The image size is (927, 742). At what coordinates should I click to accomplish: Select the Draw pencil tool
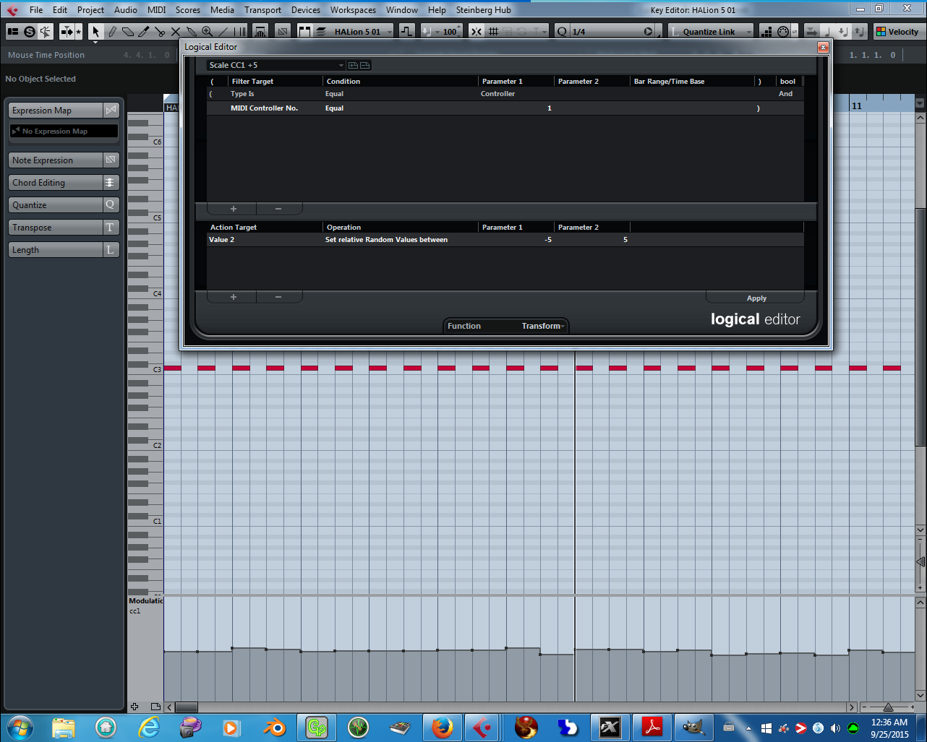(x=112, y=32)
